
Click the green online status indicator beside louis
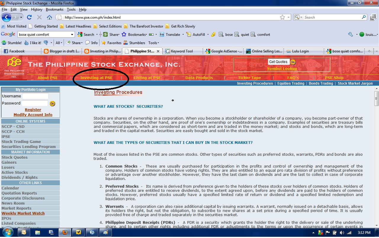coord(362,34)
